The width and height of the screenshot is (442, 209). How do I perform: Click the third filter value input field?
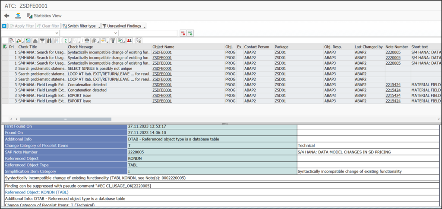tap(148, 33)
